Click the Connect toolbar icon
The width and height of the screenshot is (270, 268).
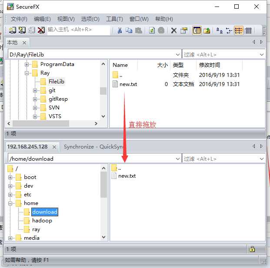point(13,30)
